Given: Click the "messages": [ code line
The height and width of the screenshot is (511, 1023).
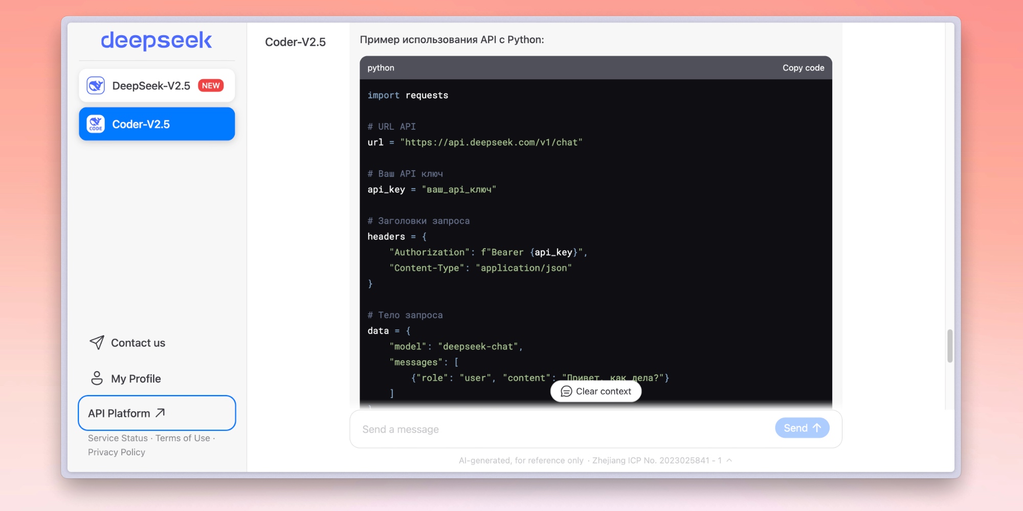Looking at the screenshot, I should 424,362.
